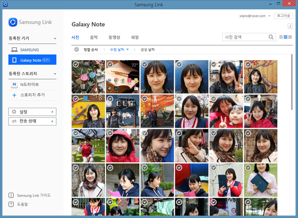The height and width of the screenshot is (218, 298).
Task: Sort by 생성 날짜
Action: tap(148, 50)
